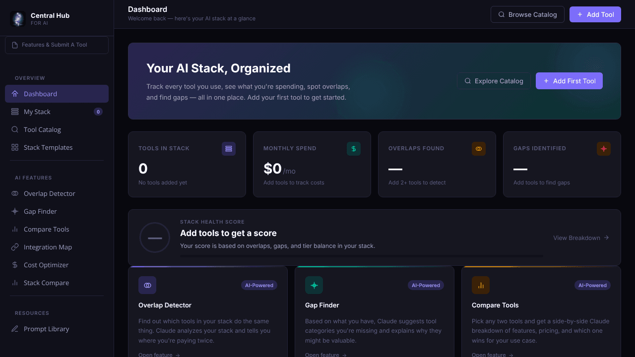The height and width of the screenshot is (357, 635).
Task: Select Gap Finder in the AI Features menu
Action: coord(57,211)
